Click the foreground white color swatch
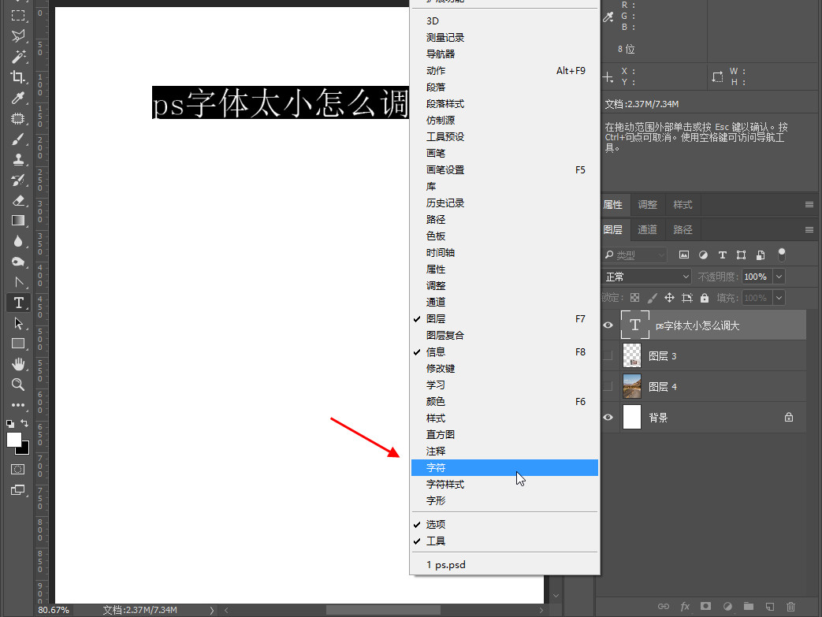Viewport: 822px width, 617px height. [14, 440]
